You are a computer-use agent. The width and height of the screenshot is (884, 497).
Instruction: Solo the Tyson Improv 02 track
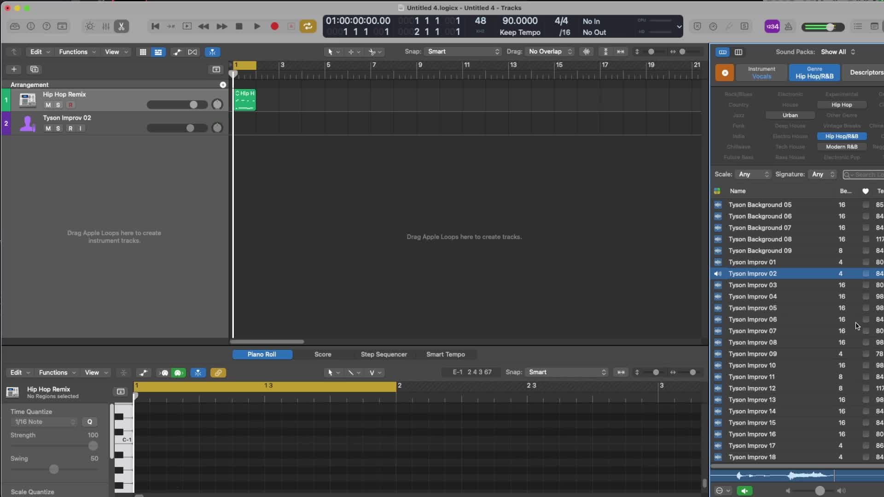(x=58, y=128)
